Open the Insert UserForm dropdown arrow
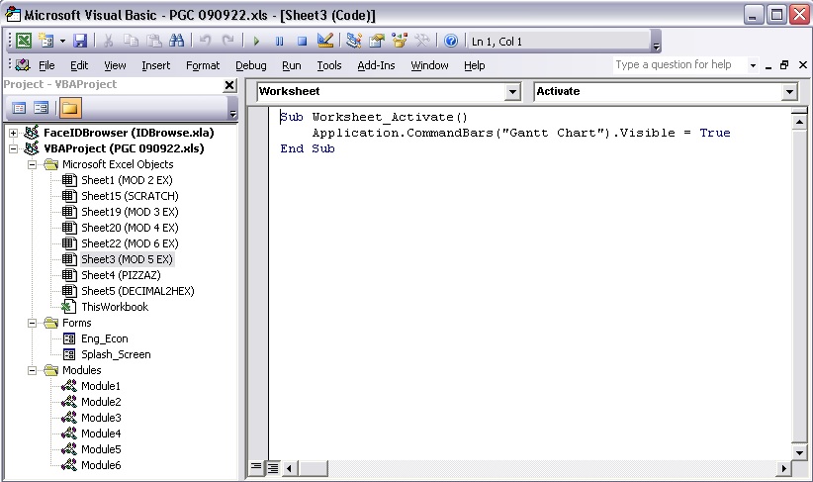Image resolution: width=813 pixels, height=482 pixels. coord(62,41)
